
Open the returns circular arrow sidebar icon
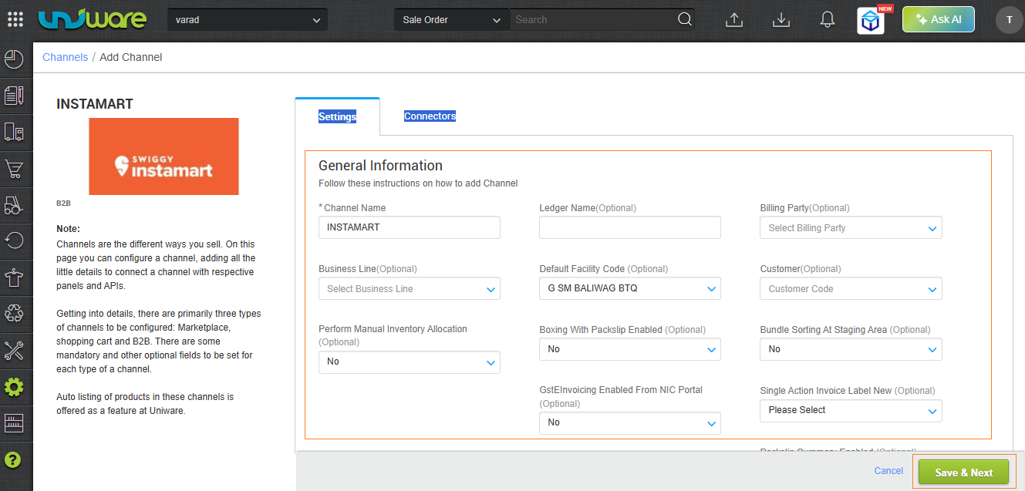[15, 241]
